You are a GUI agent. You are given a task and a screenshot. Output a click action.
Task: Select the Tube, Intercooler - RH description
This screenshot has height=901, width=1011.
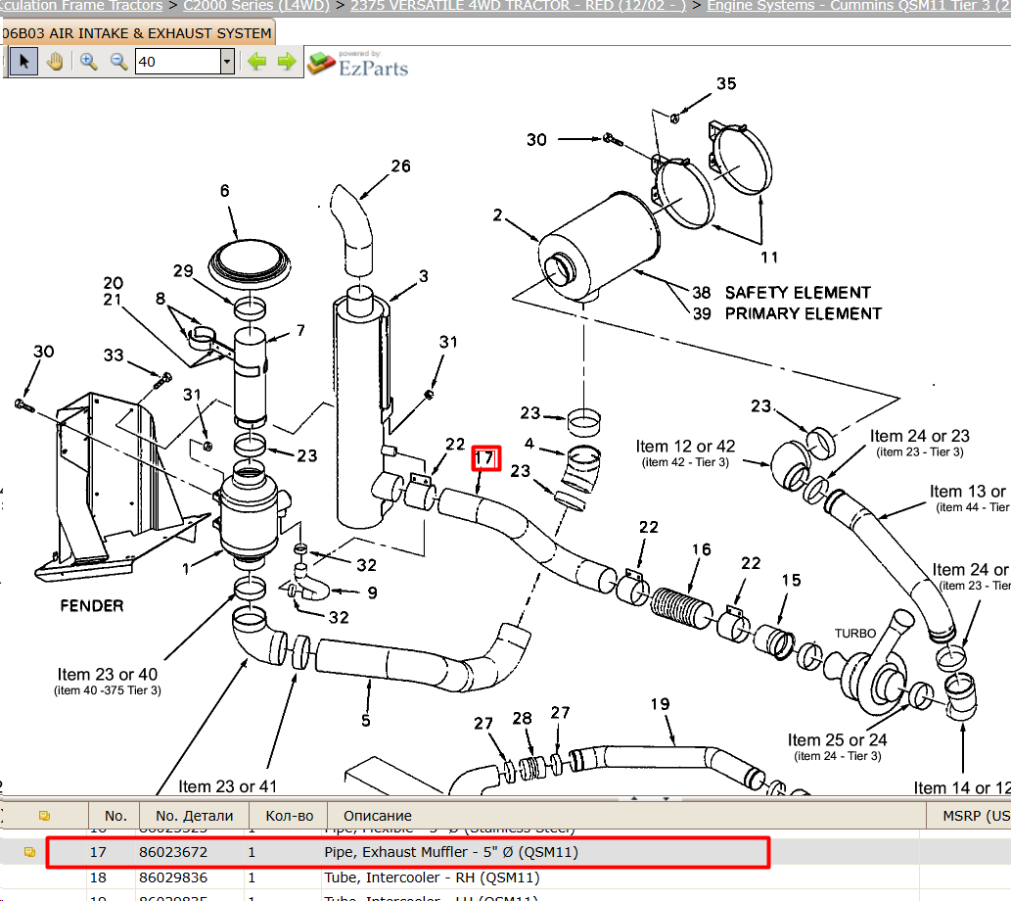pyautogui.click(x=432, y=877)
